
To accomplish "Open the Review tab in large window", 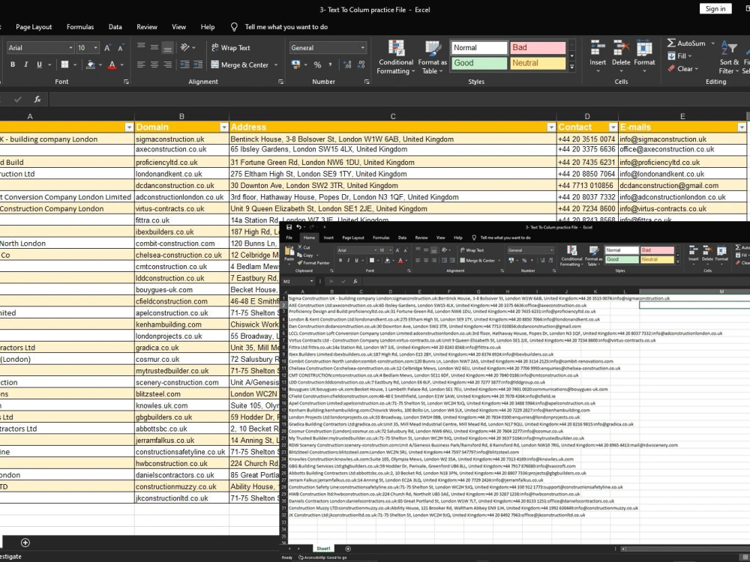I will click(147, 27).
